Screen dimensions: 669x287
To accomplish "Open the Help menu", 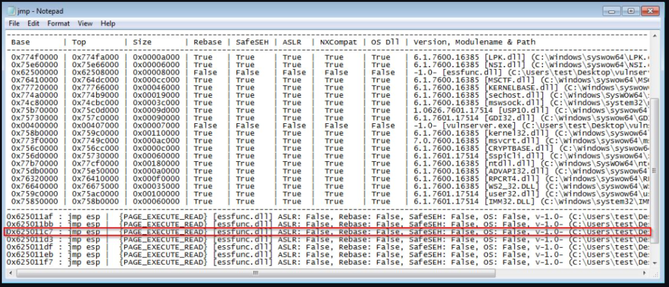I will tap(108, 23).
